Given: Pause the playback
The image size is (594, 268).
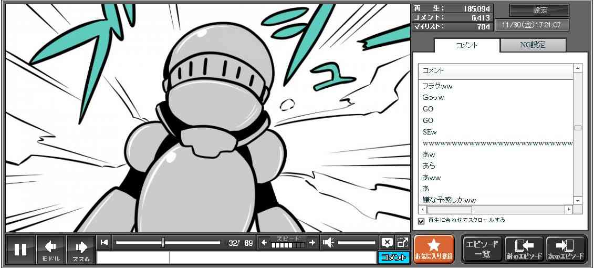Looking at the screenshot, I should 20,249.
